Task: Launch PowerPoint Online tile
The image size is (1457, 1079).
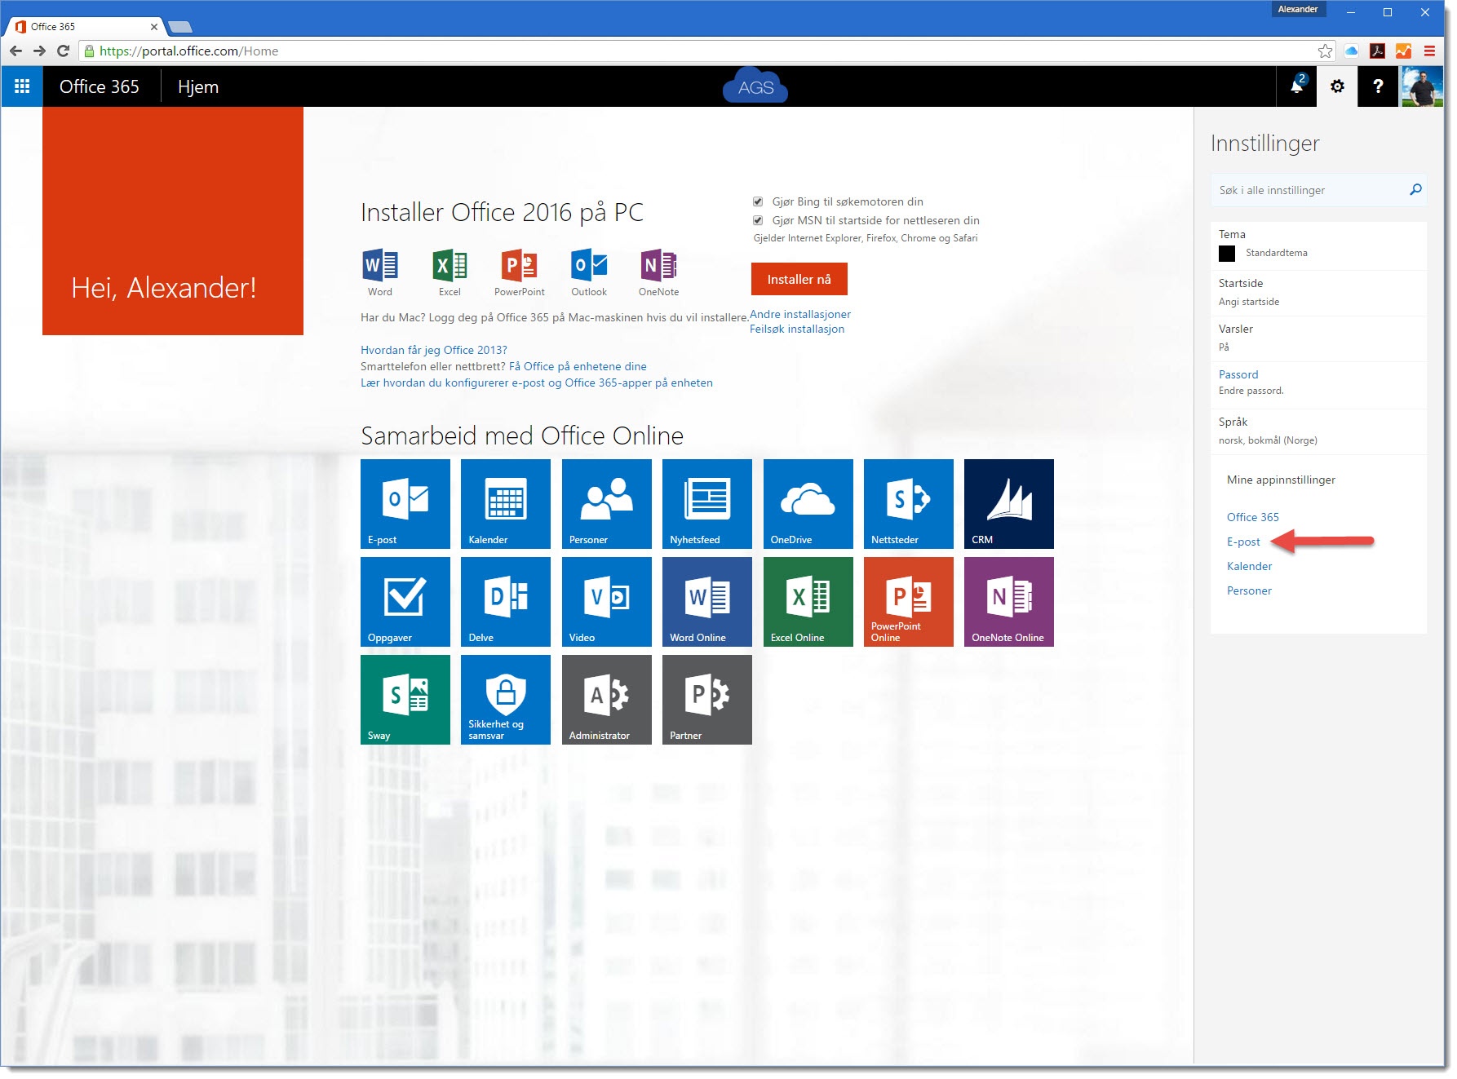Action: [x=909, y=602]
